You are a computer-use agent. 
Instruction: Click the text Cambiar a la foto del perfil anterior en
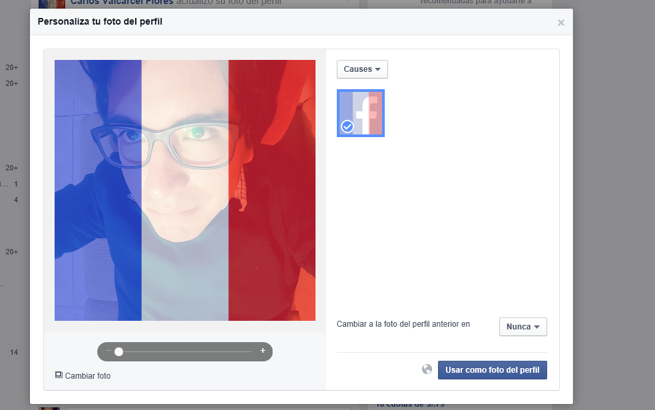[x=403, y=324]
